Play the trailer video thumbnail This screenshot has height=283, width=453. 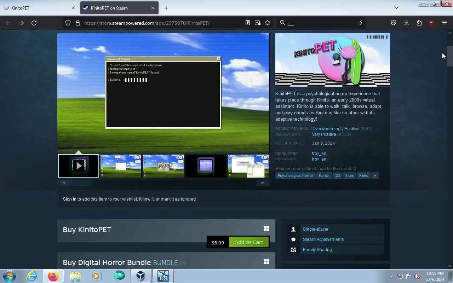pyautogui.click(x=79, y=166)
